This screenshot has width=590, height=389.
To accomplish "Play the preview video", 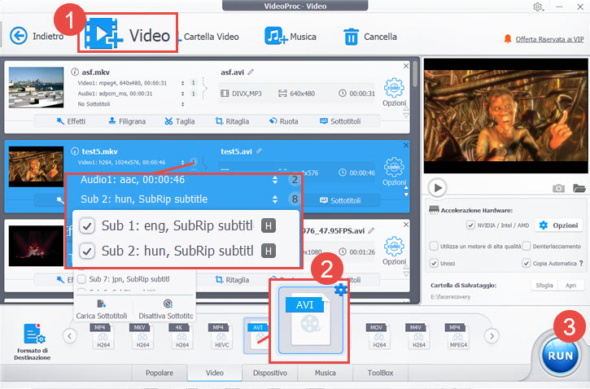I will click(437, 187).
